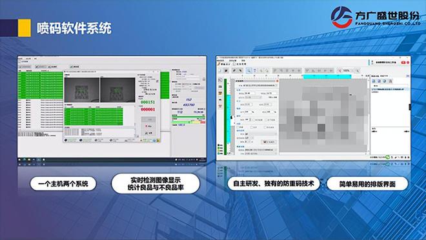Click the cyan highlighted ruler segment
The height and width of the screenshot is (240, 426).
pos(327,77)
